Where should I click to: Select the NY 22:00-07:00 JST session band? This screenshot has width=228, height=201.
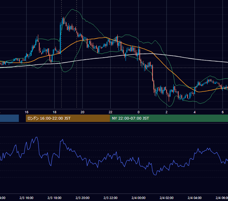pyautogui.click(x=169, y=118)
